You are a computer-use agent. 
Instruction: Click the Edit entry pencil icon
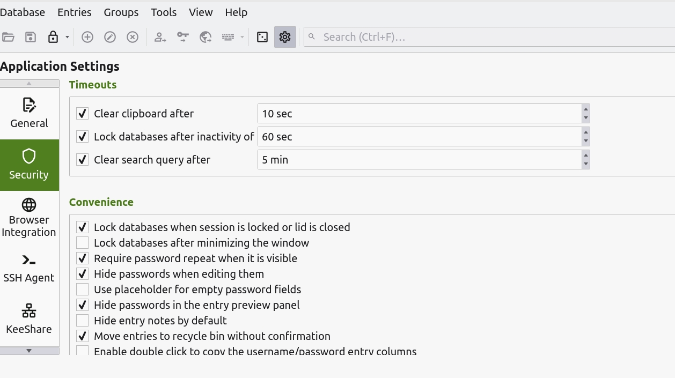(109, 37)
